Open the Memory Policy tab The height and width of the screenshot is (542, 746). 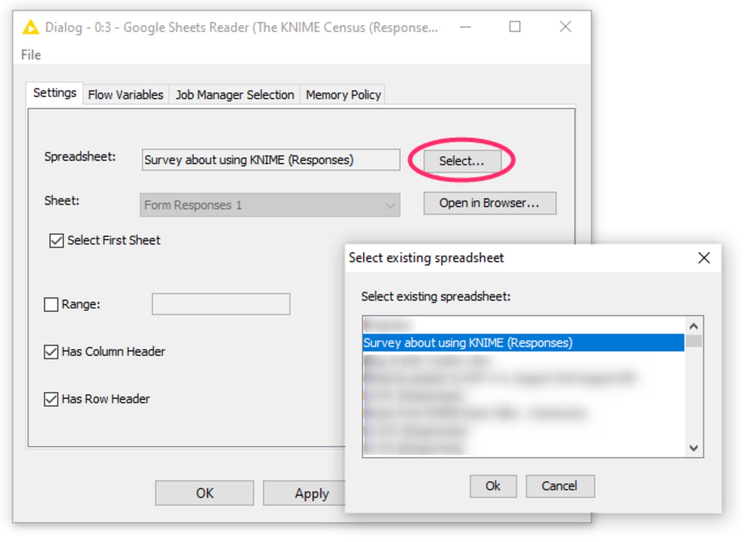pos(343,95)
